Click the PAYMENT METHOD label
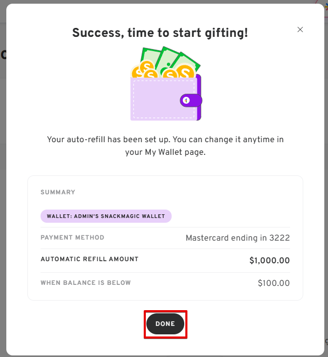 pyautogui.click(x=72, y=237)
